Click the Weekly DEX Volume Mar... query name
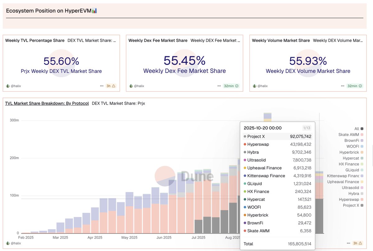Image resolution: width=373 pixels, height=251 pixels. tap(338, 40)
